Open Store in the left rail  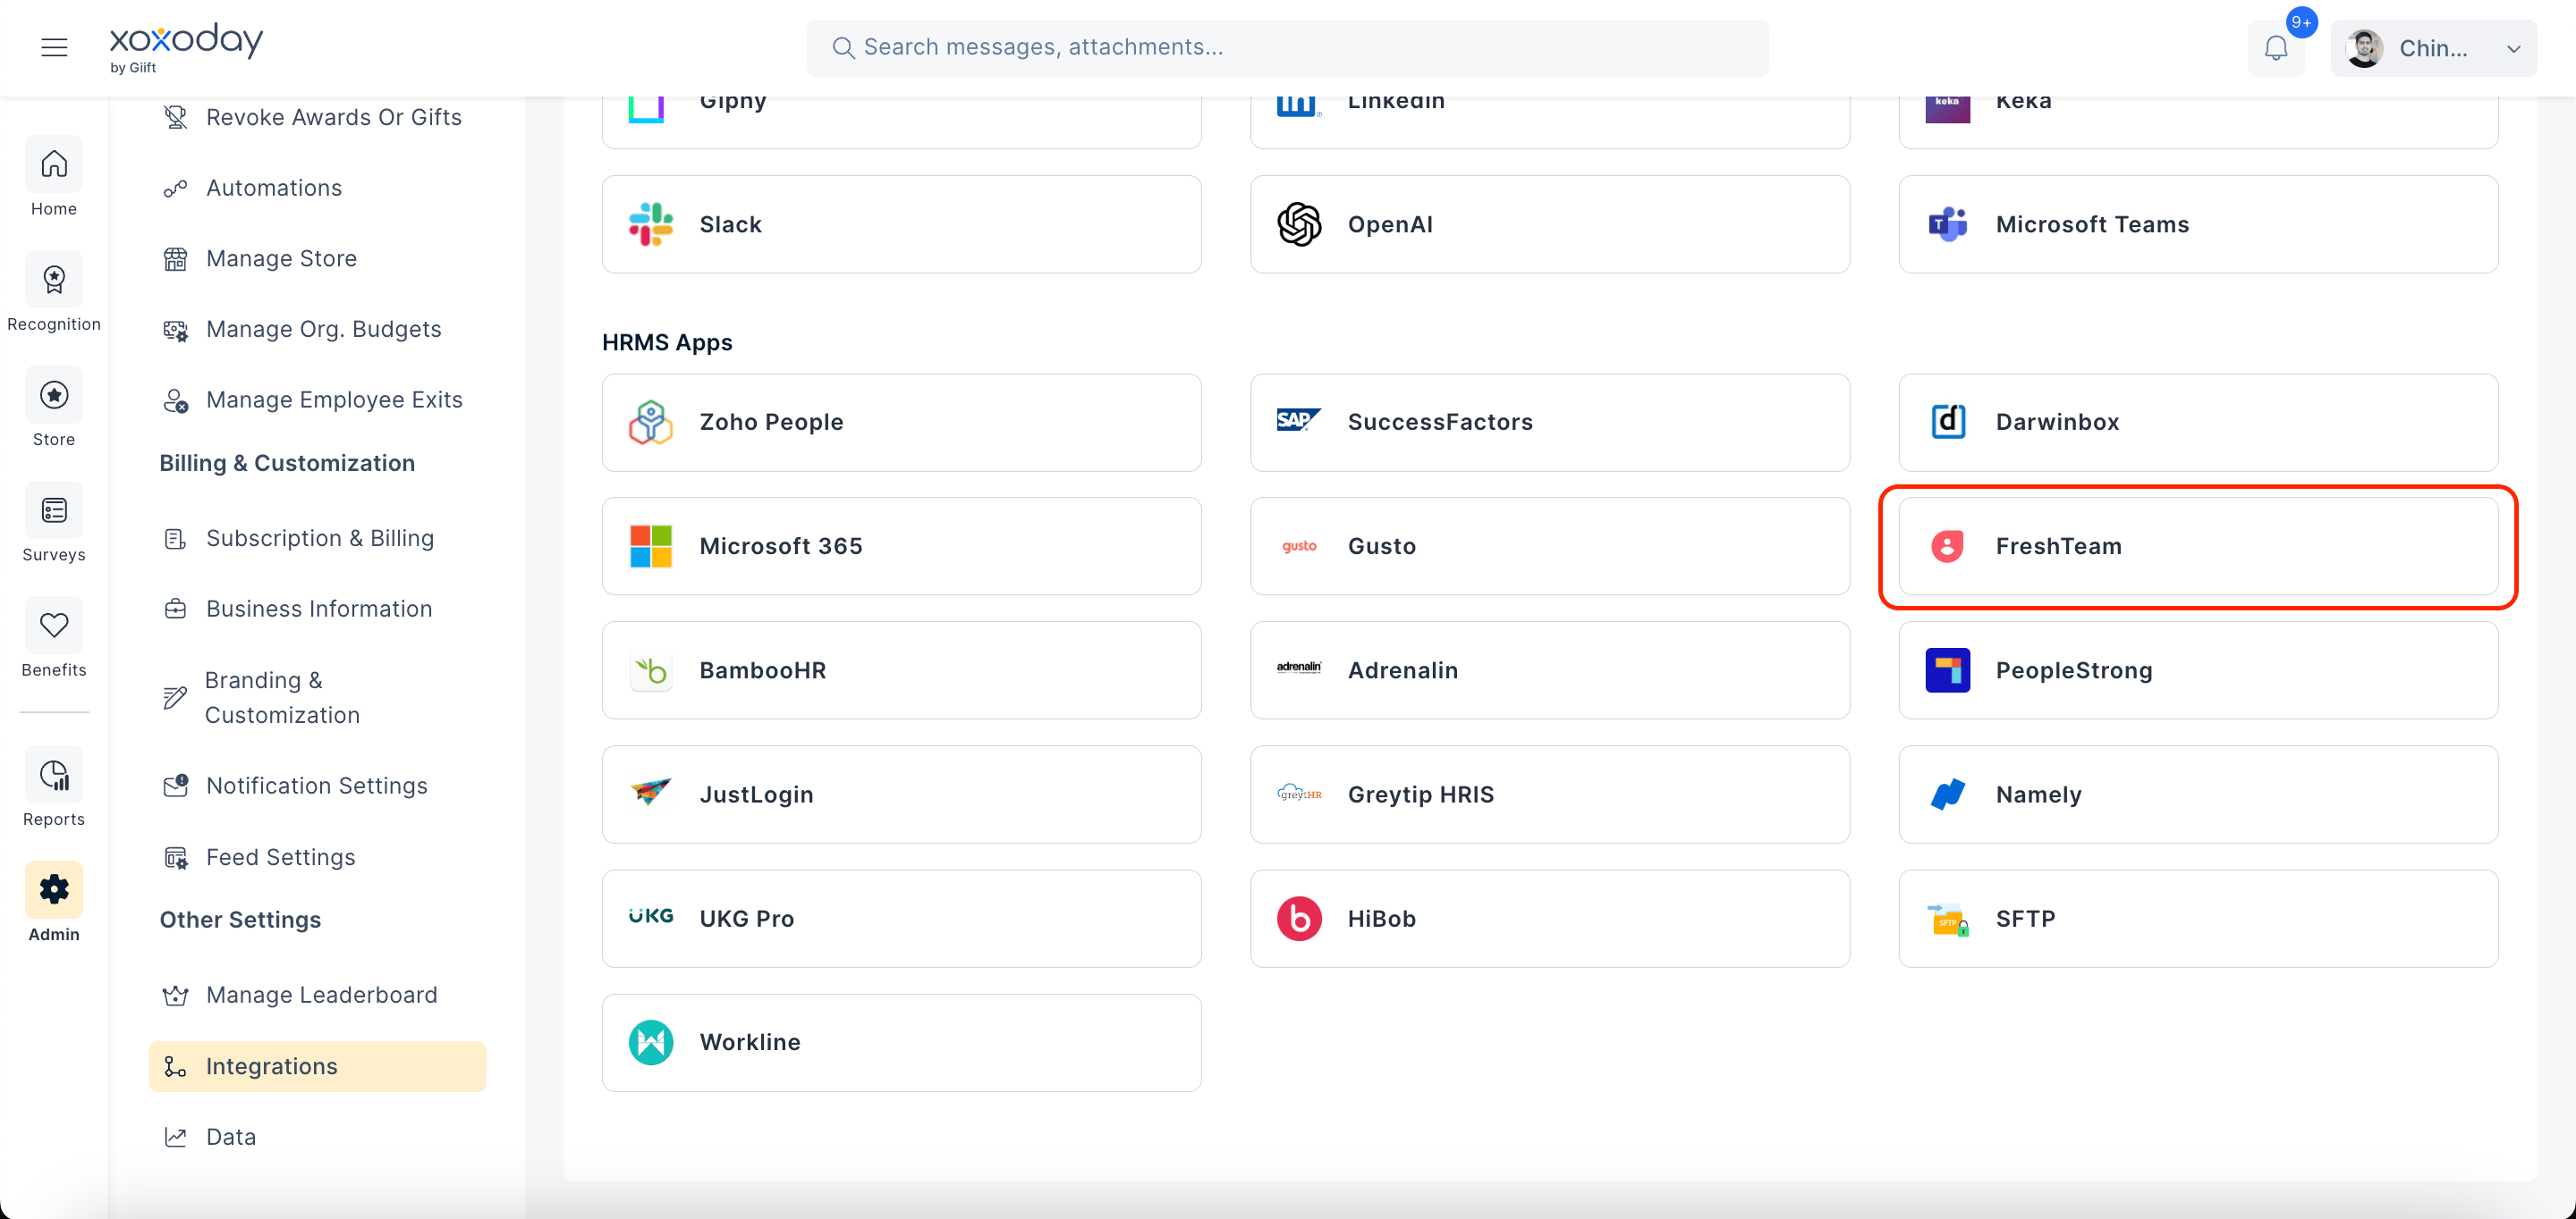[x=54, y=408]
